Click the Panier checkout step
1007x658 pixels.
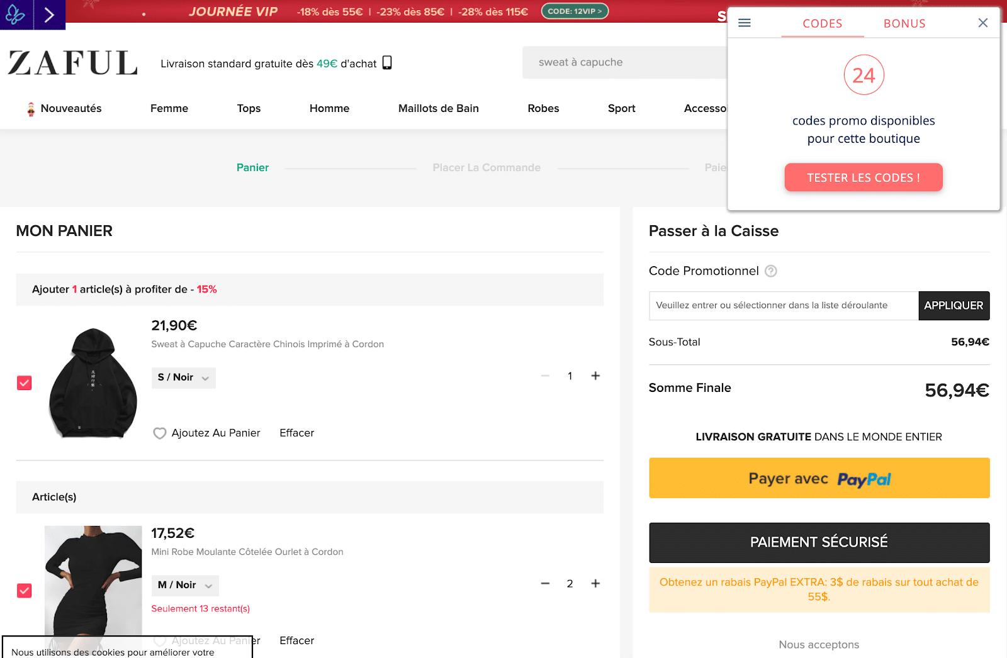(252, 167)
